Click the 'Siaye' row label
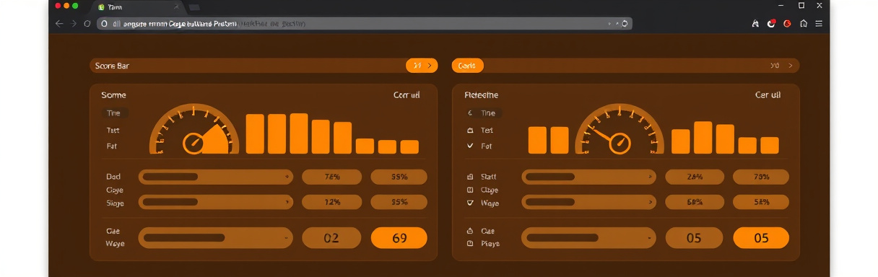878x277 pixels. pyautogui.click(x=115, y=203)
